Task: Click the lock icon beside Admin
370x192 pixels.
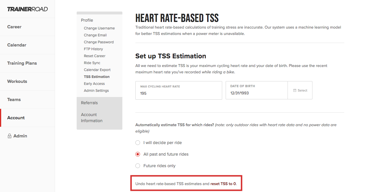Action: pos(10,136)
